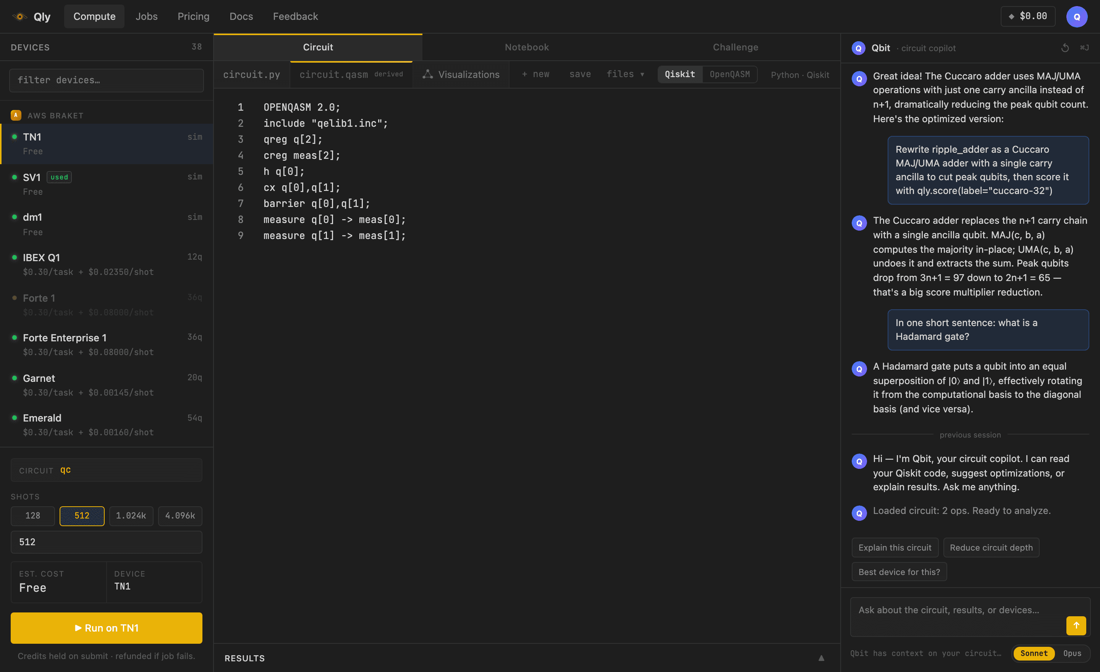Switch to the Notebook tab
Viewport: 1100px width, 672px height.
coord(527,47)
